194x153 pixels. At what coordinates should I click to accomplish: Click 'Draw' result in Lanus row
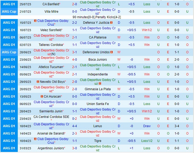[147, 126]
